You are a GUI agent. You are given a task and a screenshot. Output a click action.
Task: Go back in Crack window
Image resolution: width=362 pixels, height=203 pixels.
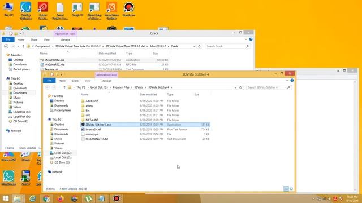point(6,46)
